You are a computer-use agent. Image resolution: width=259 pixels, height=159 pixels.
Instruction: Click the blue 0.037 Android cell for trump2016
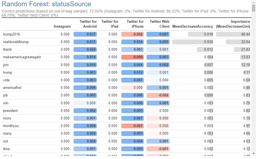pos(85,34)
